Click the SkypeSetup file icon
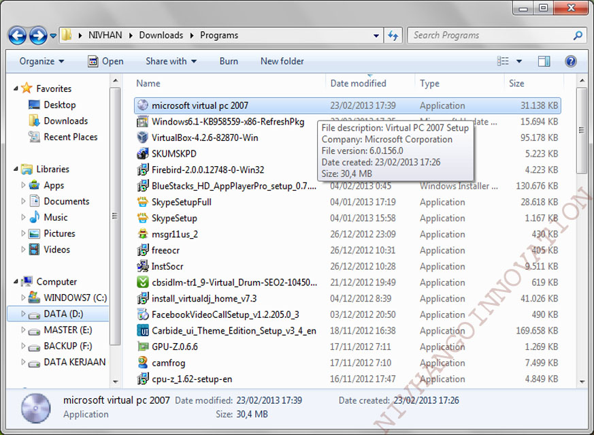Viewport: 594px width, 435px height. click(x=142, y=218)
